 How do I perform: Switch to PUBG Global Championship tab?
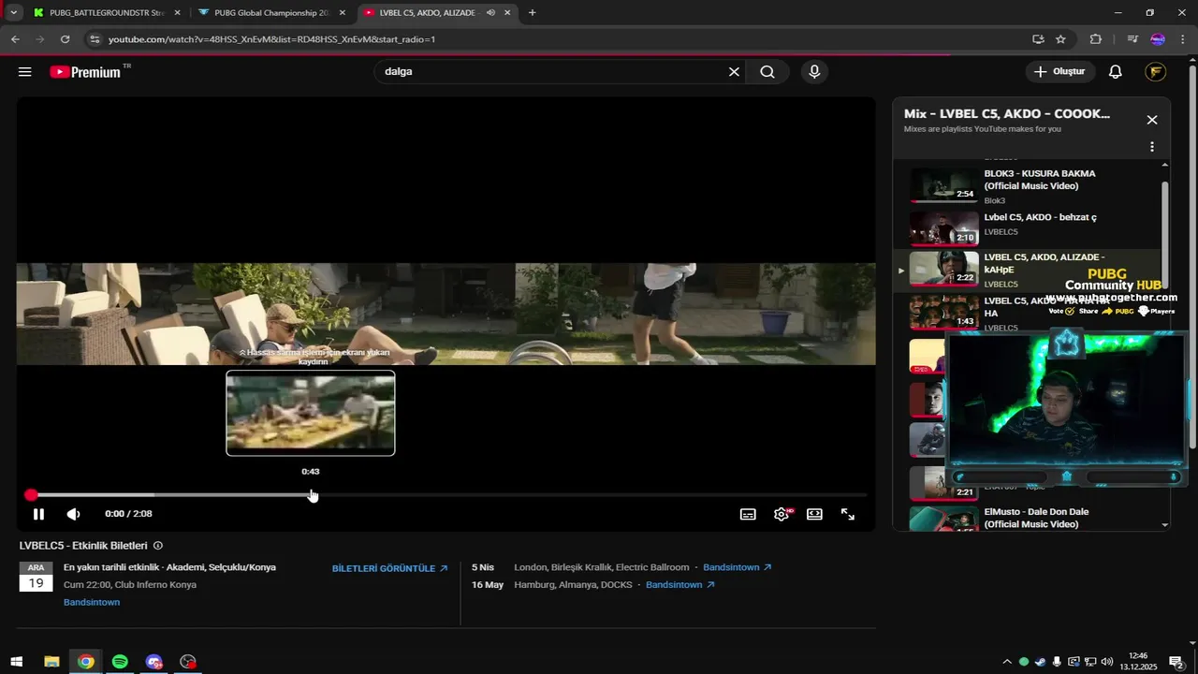(x=271, y=13)
